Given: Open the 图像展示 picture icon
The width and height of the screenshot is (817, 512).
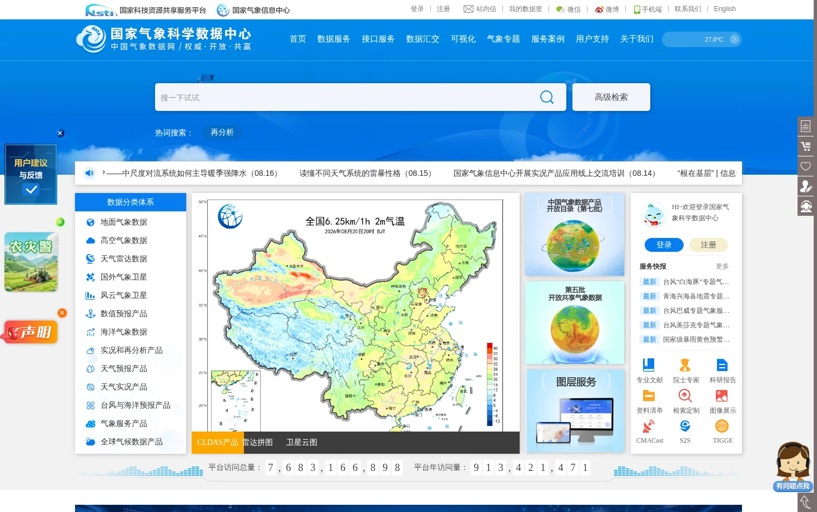Looking at the screenshot, I should 722,396.
